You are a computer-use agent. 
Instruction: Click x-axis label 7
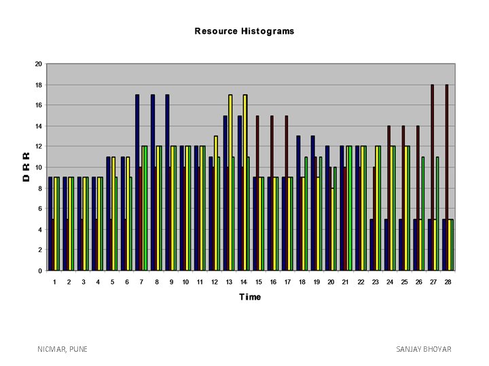pyautogui.click(x=141, y=282)
